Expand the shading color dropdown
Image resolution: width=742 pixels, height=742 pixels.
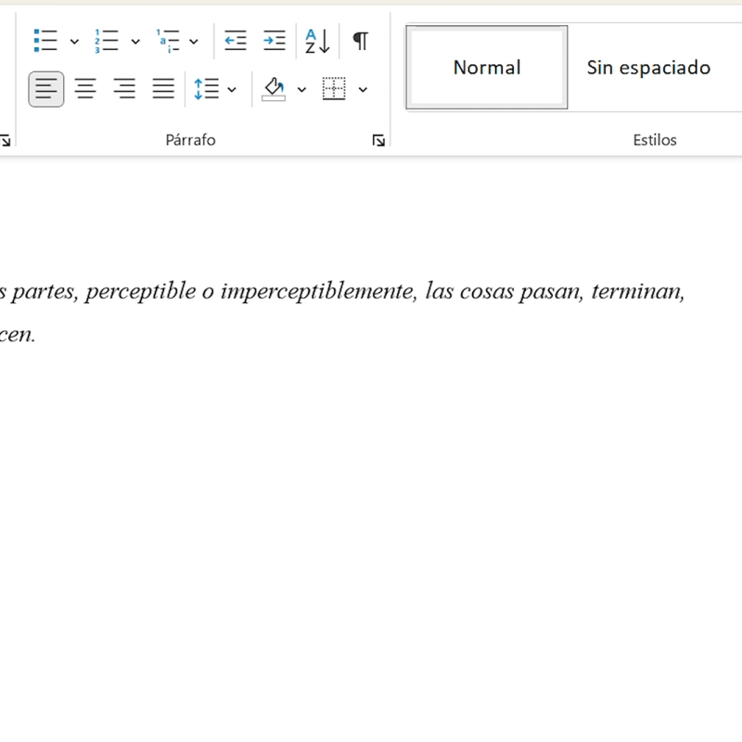tap(301, 89)
